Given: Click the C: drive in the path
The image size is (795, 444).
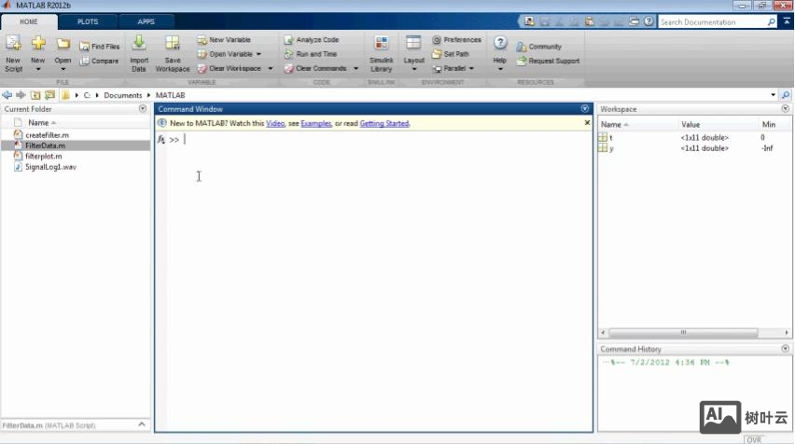Looking at the screenshot, I should pyautogui.click(x=87, y=95).
